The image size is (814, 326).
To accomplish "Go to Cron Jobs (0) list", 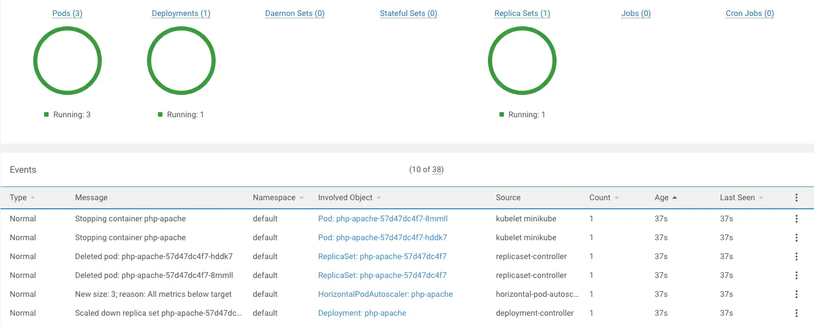I will tap(749, 13).
